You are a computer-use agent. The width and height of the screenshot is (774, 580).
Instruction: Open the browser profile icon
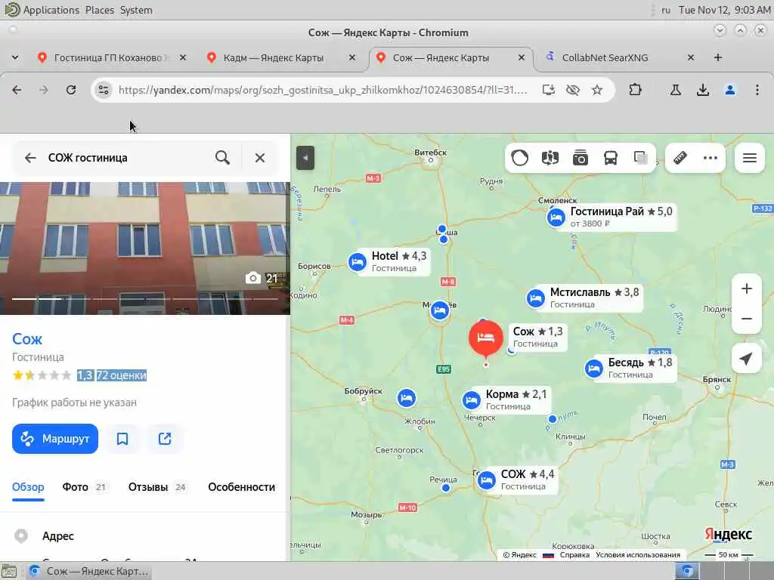[x=730, y=90]
